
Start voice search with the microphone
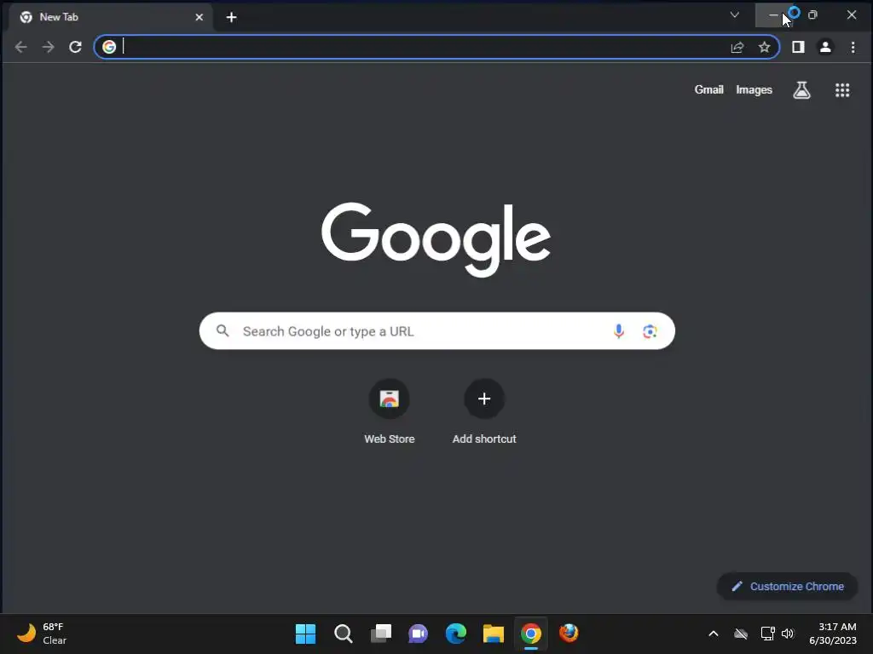pyautogui.click(x=619, y=331)
